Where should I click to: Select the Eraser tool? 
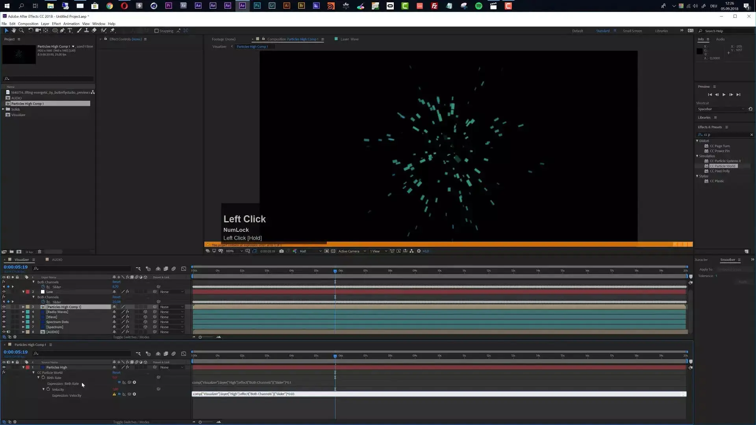point(94,30)
